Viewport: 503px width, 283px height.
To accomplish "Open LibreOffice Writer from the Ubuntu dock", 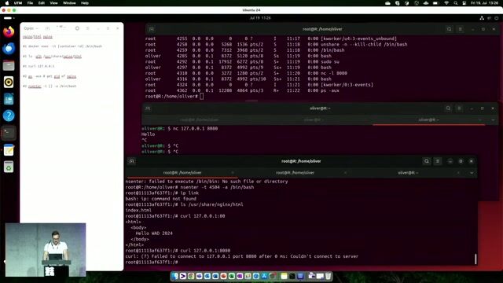I will (9, 99).
